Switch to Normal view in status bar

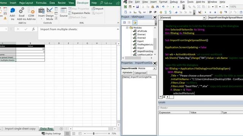tap(68, 133)
